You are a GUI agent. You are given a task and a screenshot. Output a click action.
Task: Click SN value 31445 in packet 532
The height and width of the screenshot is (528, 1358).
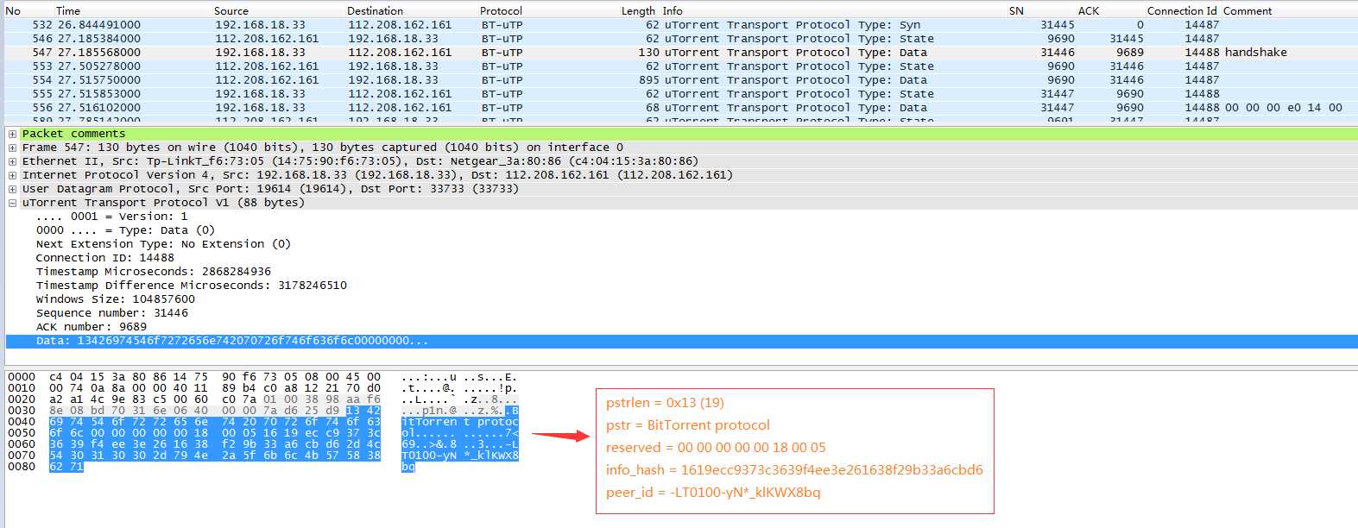(x=1058, y=25)
